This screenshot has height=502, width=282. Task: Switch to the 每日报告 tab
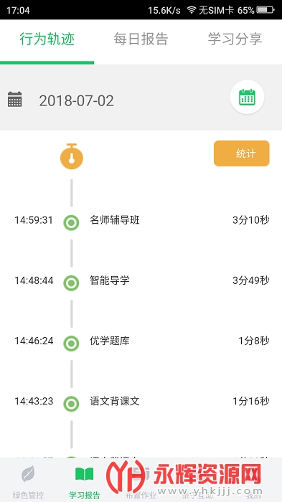(x=141, y=39)
